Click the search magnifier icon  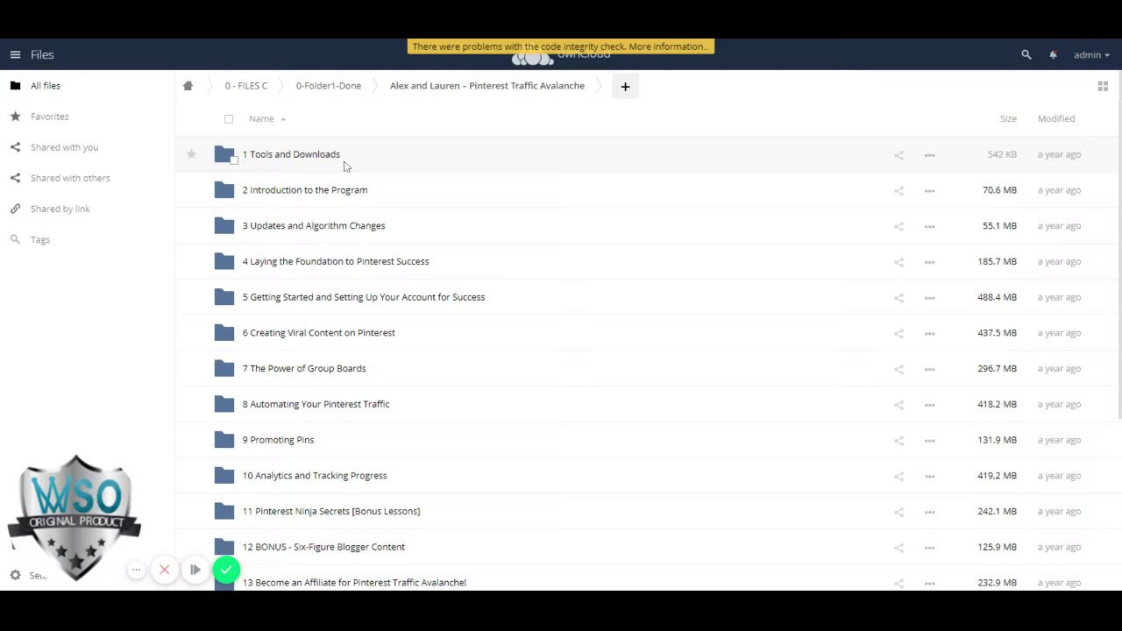(x=1026, y=54)
